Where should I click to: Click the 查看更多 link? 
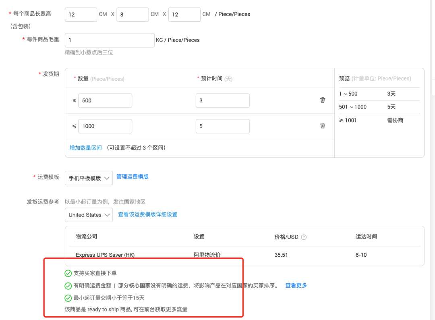pyautogui.click(x=296, y=285)
